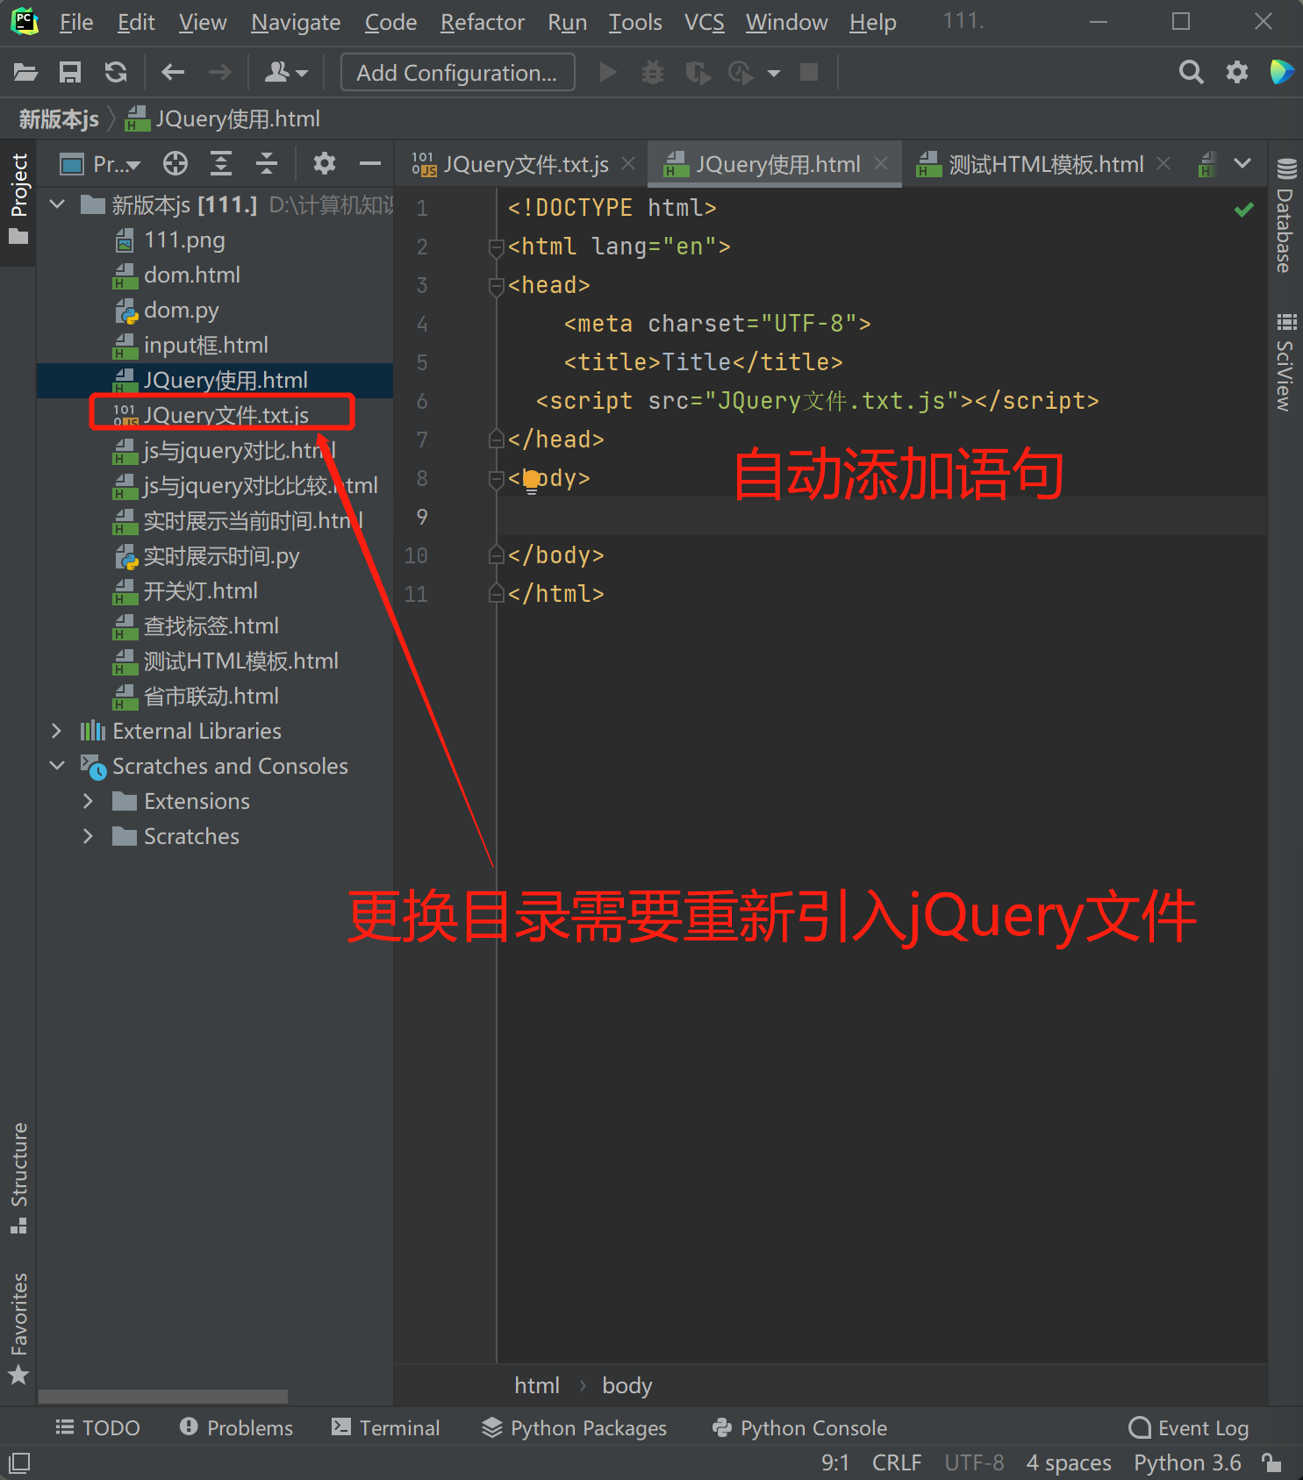The height and width of the screenshot is (1480, 1303).
Task: Open the Event Log
Action: point(1189,1427)
